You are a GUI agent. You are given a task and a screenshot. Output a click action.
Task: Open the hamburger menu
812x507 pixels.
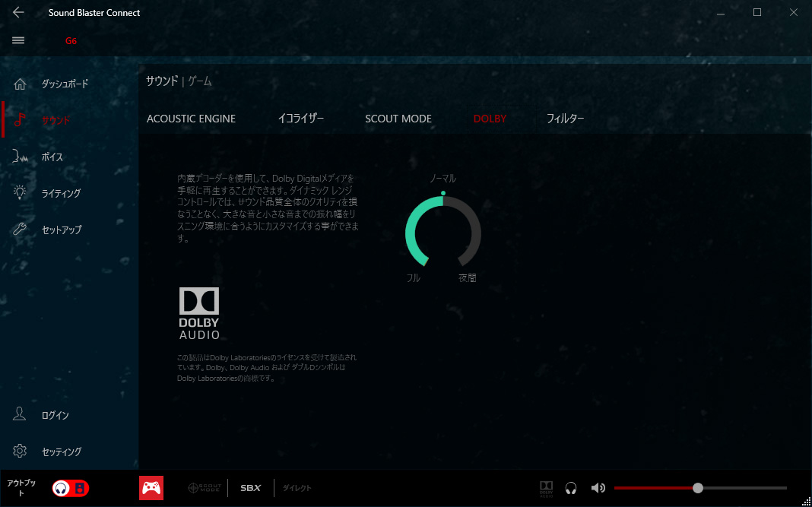18,40
